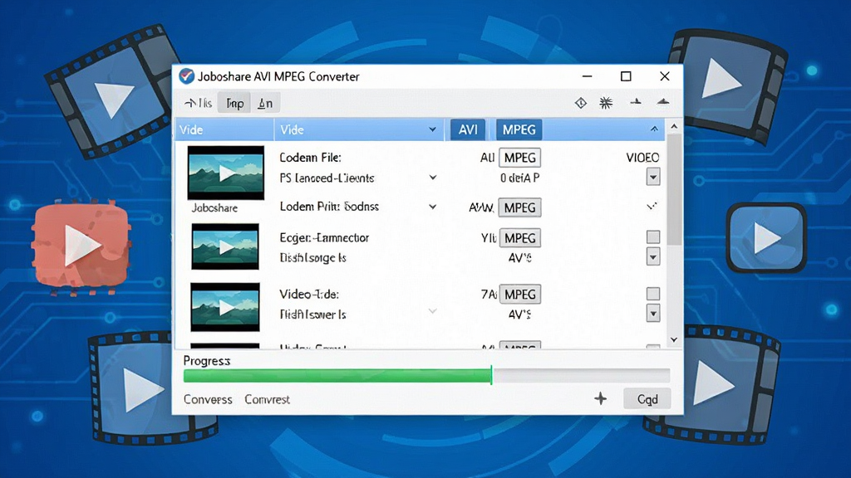Open the 'His' toolbar item
This screenshot has height=478, width=851.
click(x=198, y=102)
